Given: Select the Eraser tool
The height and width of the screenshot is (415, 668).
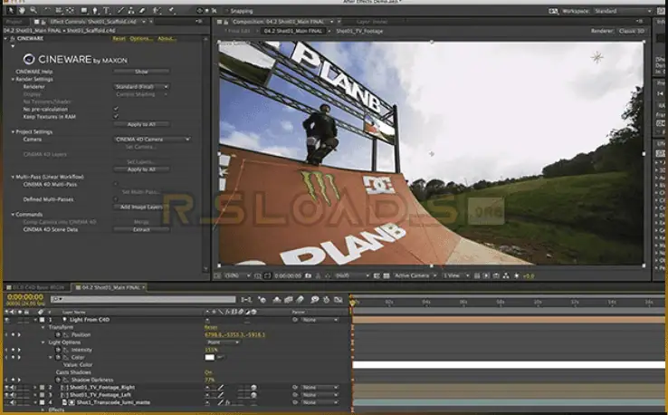Looking at the screenshot, I should click(142, 11).
